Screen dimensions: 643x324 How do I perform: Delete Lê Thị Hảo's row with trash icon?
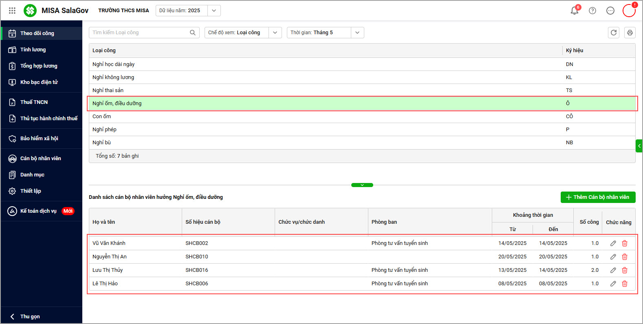click(625, 284)
